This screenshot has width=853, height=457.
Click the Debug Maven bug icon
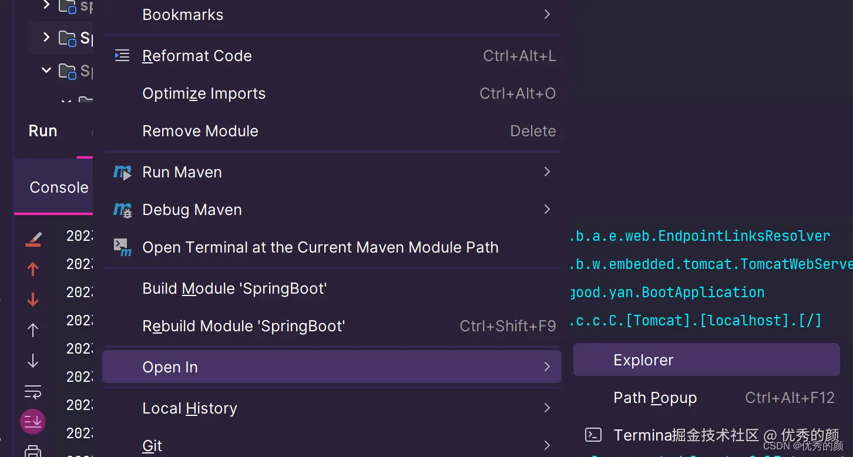coord(122,210)
